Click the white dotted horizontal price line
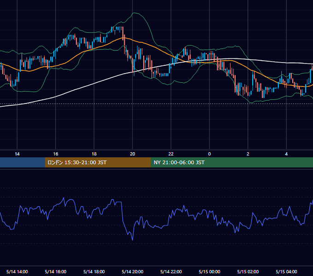313x276 pixels. tap(156, 103)
